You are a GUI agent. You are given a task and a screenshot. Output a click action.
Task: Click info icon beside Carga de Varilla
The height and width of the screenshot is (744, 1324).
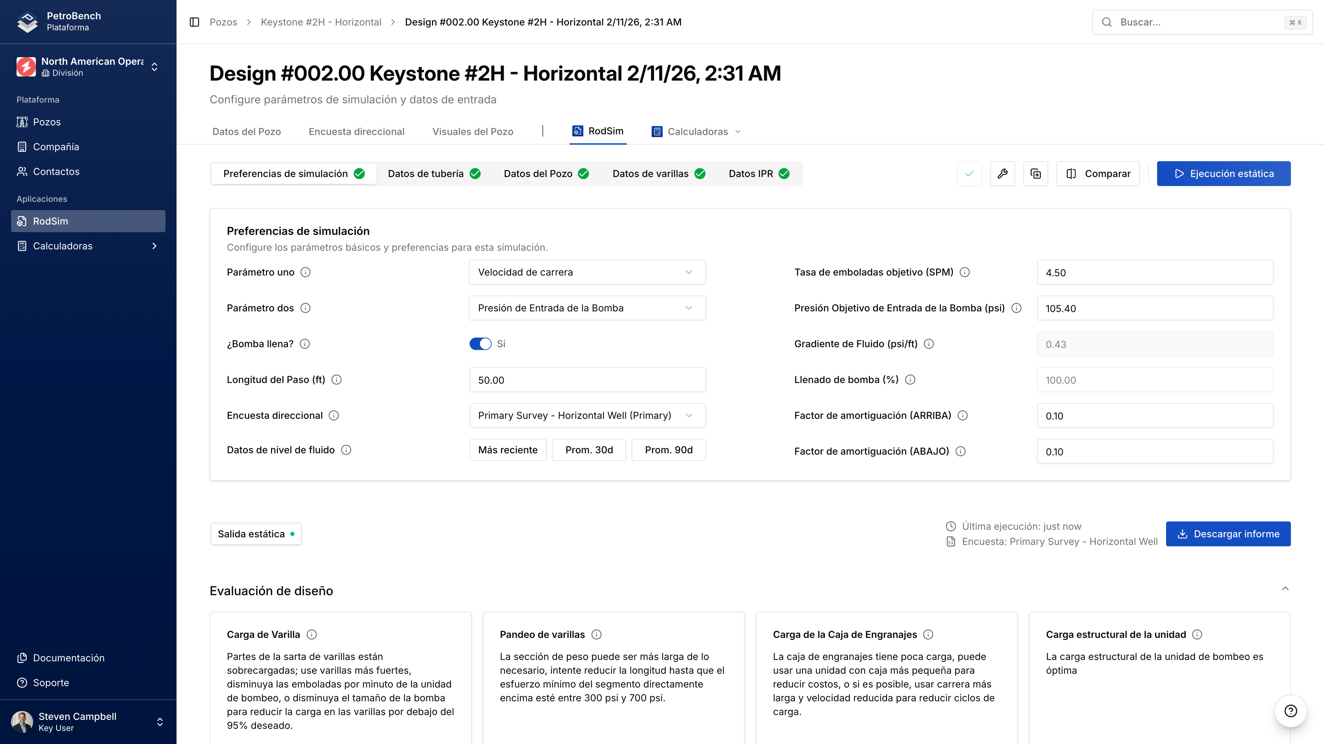click(x=311, y=634)
